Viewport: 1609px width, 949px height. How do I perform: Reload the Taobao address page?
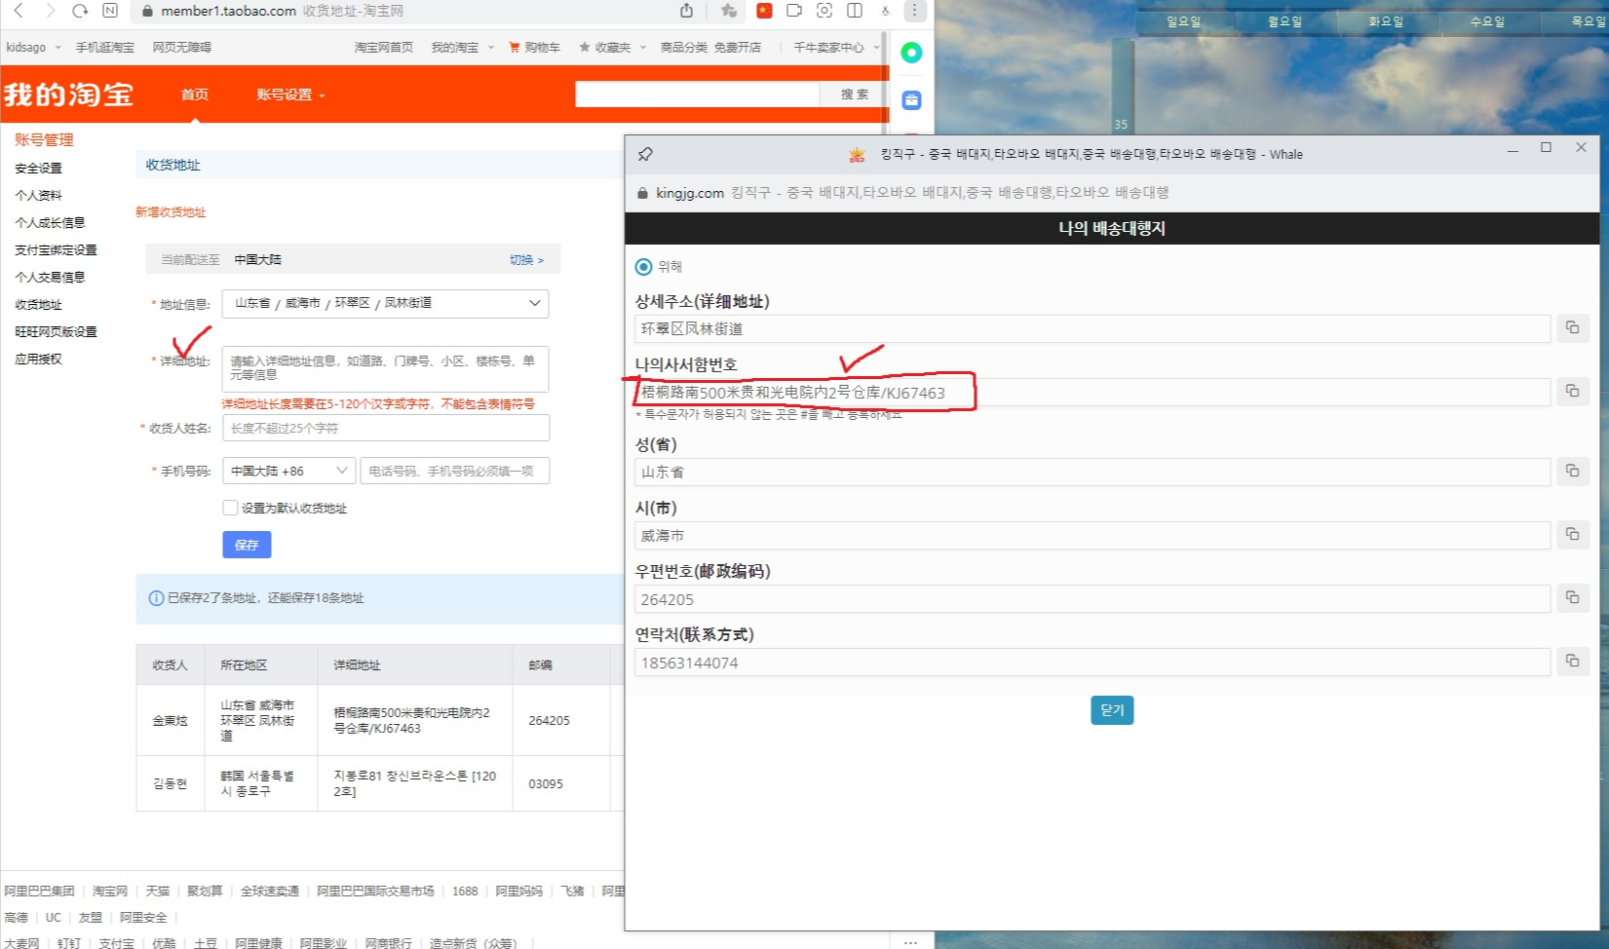80,11
